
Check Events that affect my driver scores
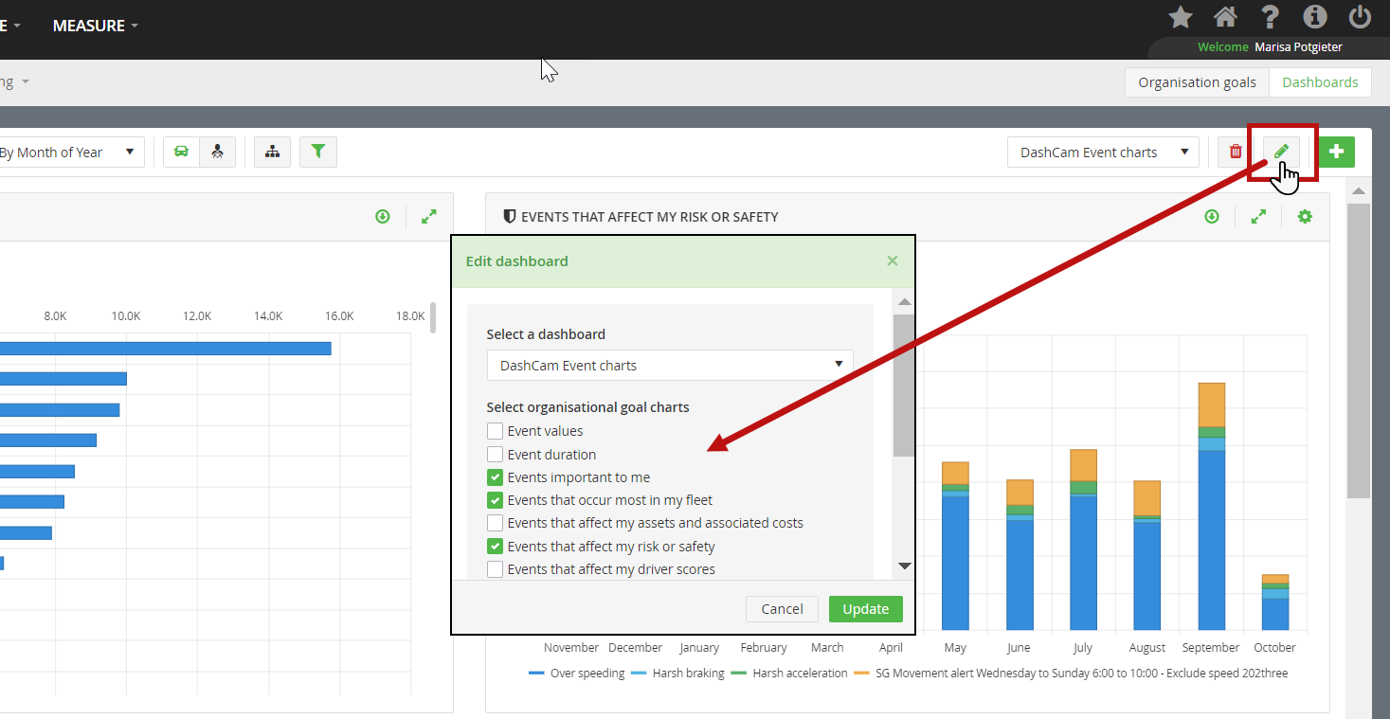tap(495, 569)
